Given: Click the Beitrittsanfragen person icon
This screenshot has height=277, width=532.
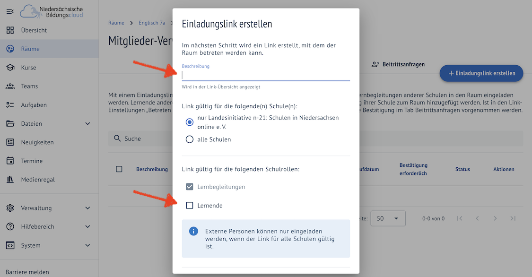Looking at the screenshot, I should (x=375, y=64).
